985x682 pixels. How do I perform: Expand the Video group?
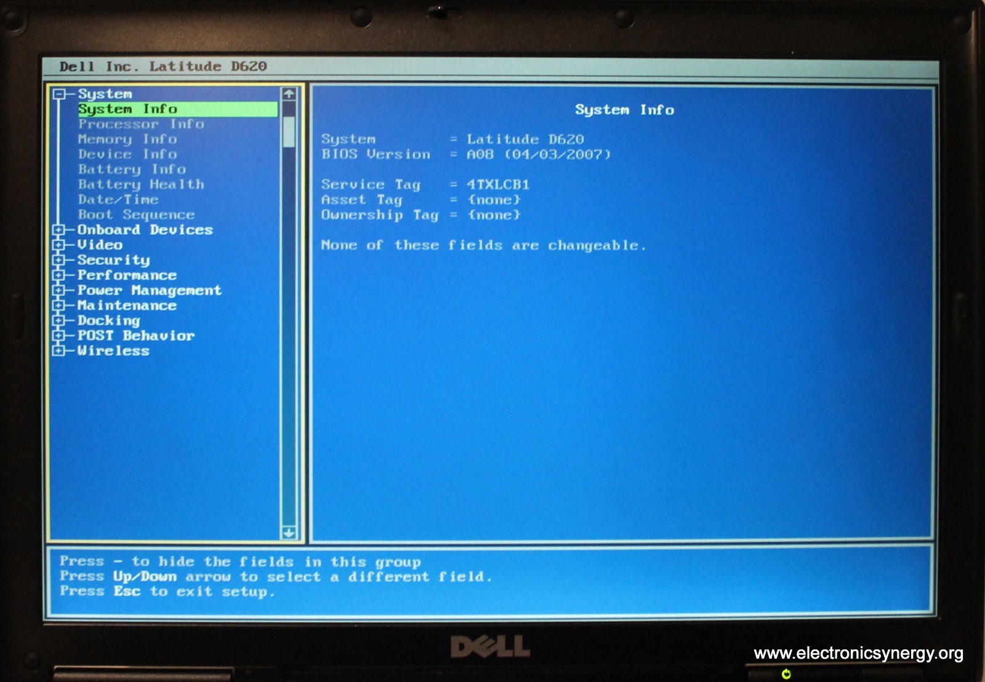click(59, 245)
